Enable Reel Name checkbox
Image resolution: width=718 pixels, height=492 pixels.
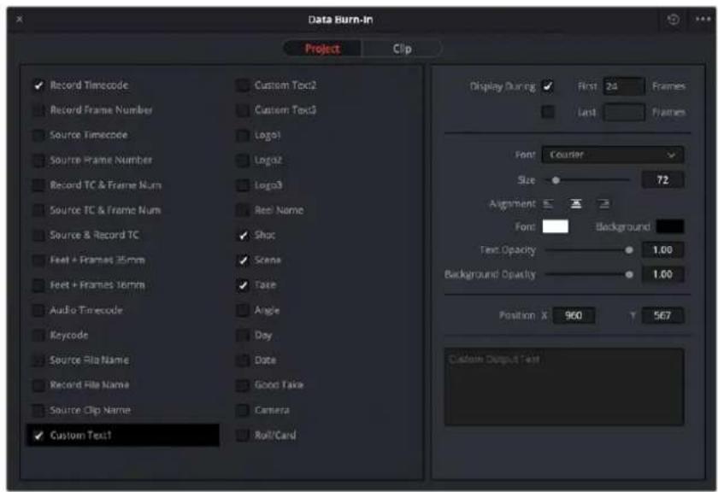[x=243, y=210]
